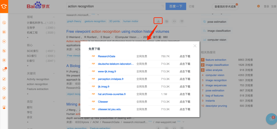Click the gesture recognition tag
Viewport: 277px width, 129px height.
[95, 21]
